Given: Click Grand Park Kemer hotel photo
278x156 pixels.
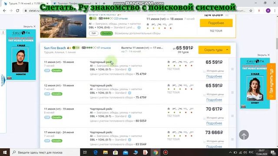Looking at the screenshot, I should 63,26.
